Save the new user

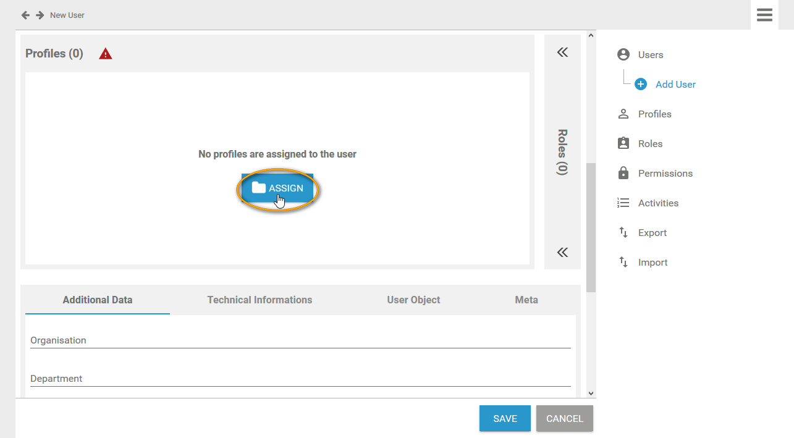(505, 418)
